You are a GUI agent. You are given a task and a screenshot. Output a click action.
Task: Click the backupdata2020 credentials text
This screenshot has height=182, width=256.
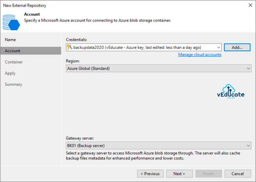(137, 47)
